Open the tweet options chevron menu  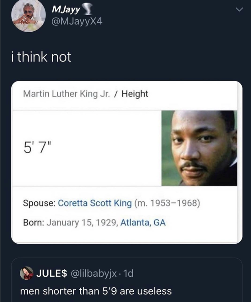tap(239, 11)
